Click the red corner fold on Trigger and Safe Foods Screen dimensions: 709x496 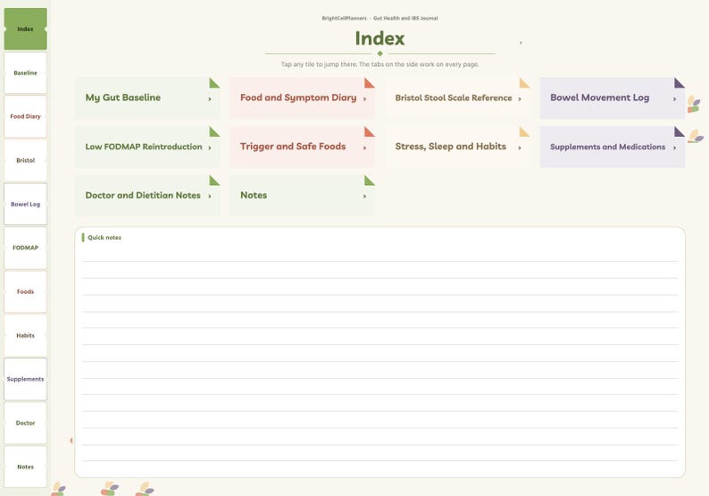[x=370, y=131]
